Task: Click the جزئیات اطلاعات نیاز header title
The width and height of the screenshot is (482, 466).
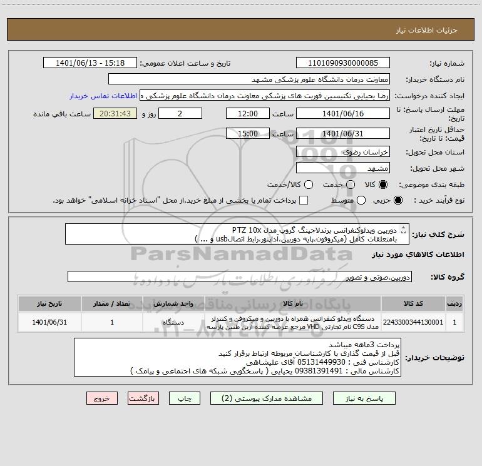Action: pyautogui.click(x=427, y=30)
